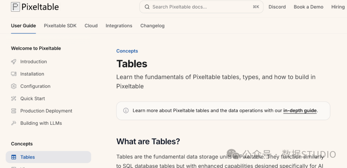This screenshot has height=168, width=347.
Task: Click the hammer icon beside Building with LLMs
Action: 14,123
